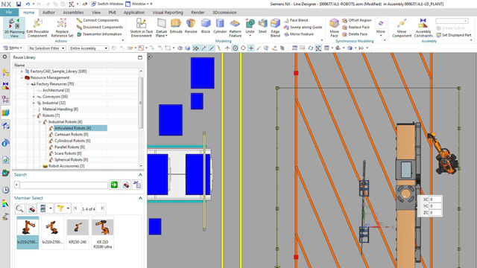477x268 pixels.
Task: Click Replace Reference Set icon
Action: [x=62, y=28]
